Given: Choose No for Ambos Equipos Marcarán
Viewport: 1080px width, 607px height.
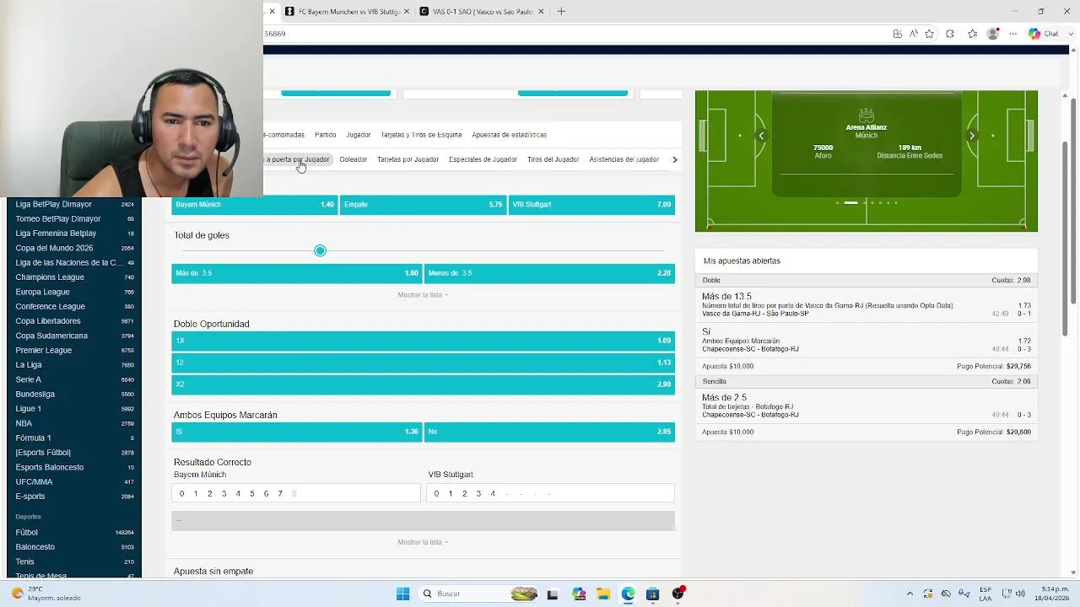Looking at the screenshot, I should [x=549, y=432].
